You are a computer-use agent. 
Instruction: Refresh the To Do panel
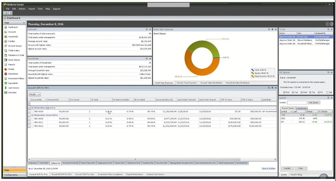pyautogui.click(x=328, y=29)
